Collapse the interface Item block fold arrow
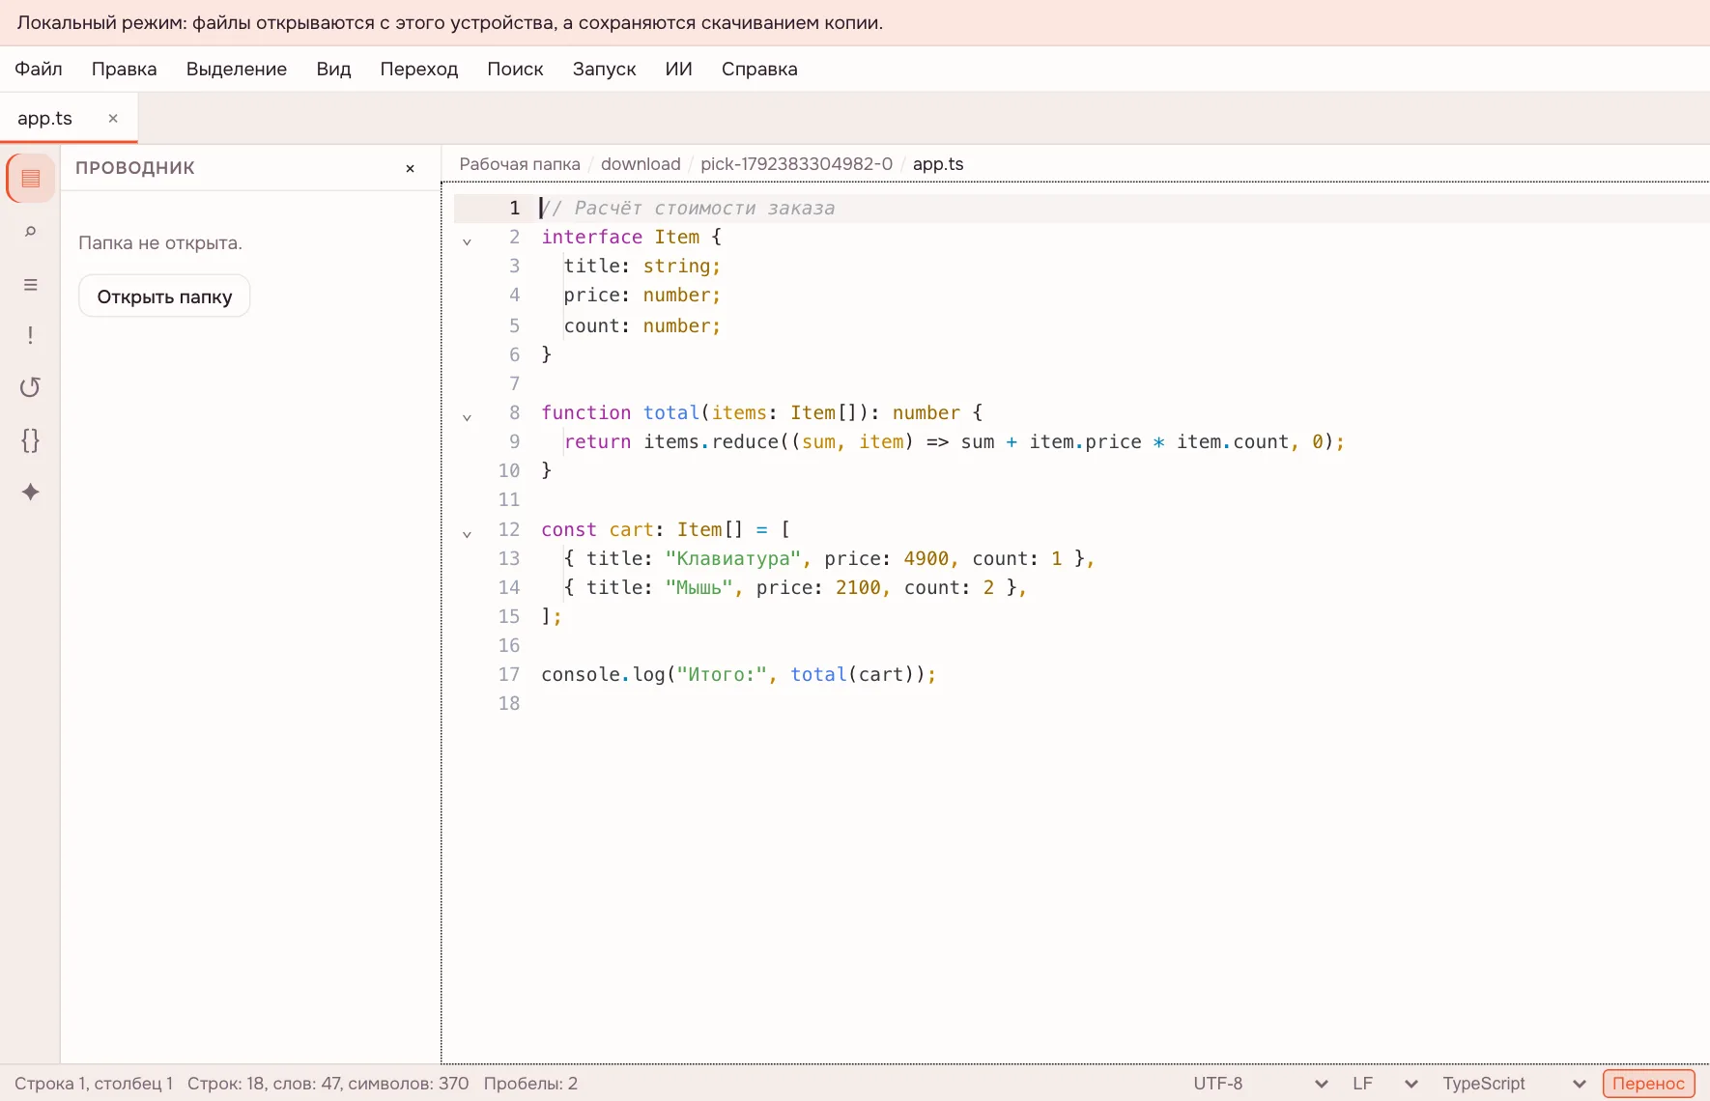The height and width of the screenshot is (1101, 1710). pyautogui.click(x=467, y=241)
